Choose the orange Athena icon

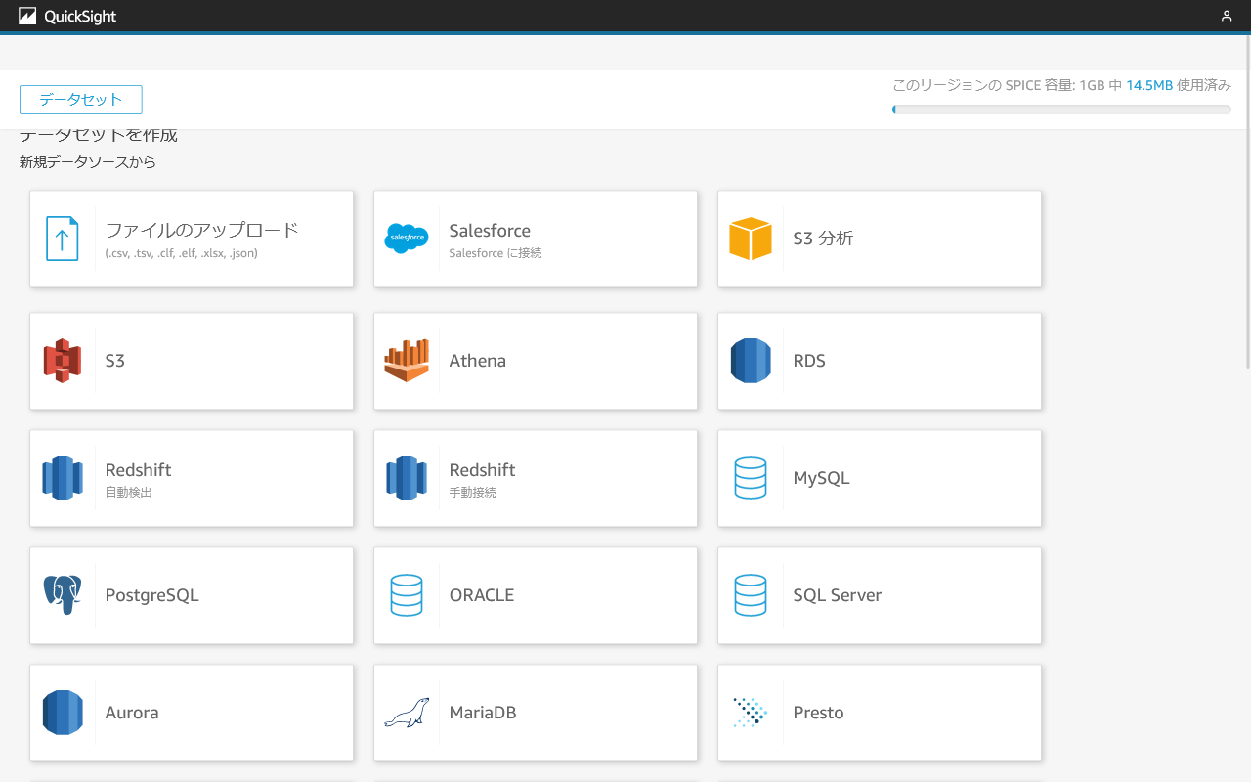[407, 361]
